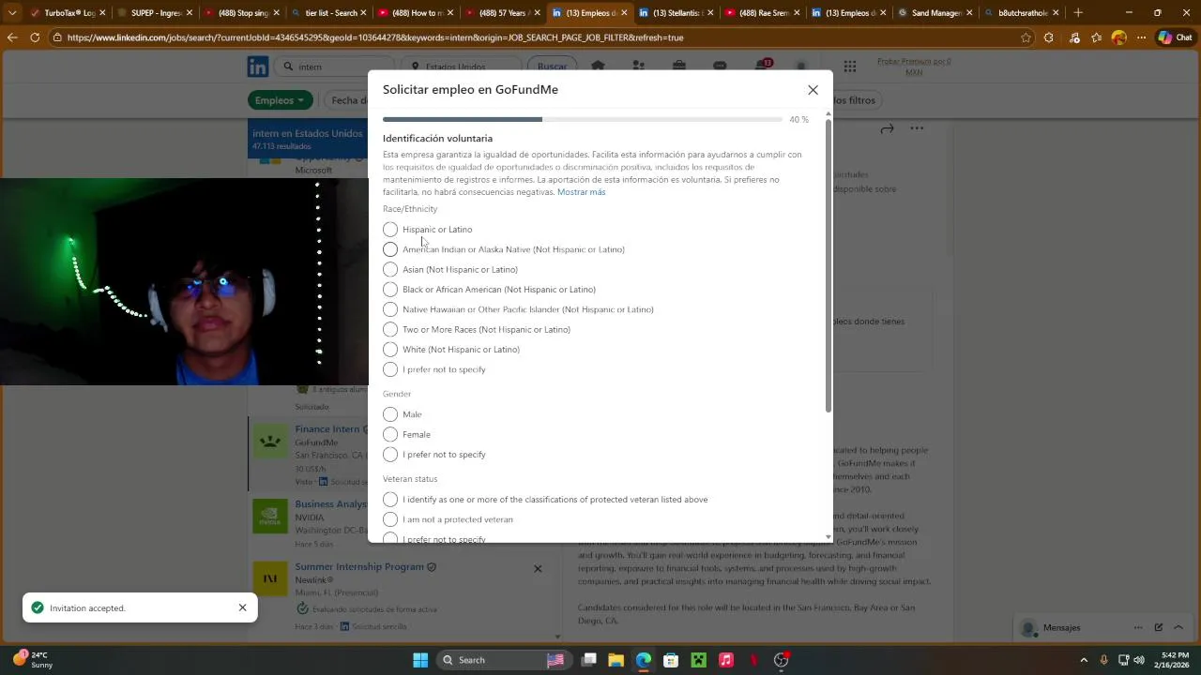Open the Fecha de publicación filter
Viewport: 1201px width, 675px height.
347,100
